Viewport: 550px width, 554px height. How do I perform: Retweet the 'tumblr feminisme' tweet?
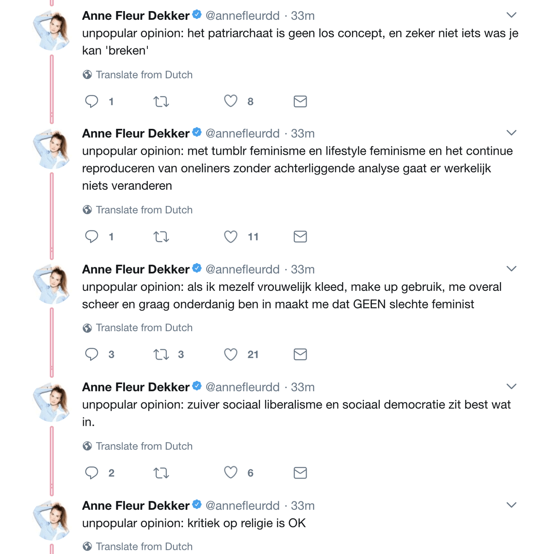point(161,237)
